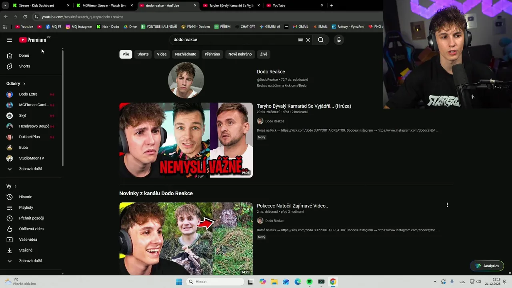Expand Zobrazit další under subscriptions
The image size is (512, 288).
[x=31, y=169]
